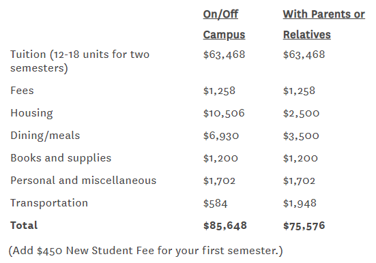Click the With Parents or Relatives header
The height and width of the screenshot is (263, 376).
324,25
